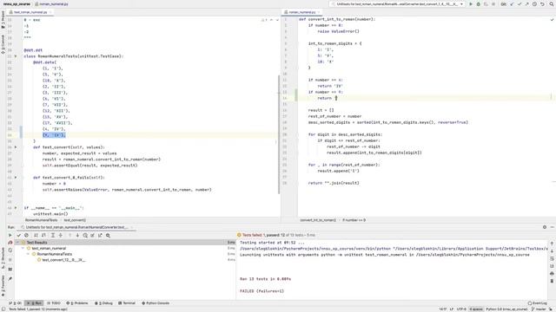The height and width of the screenshot is (312, 556).
Task: Hide the Run tool window with minus icon
Action: (552, 227)
